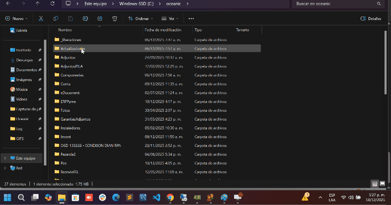Sort by Fecha de modificación column header
Viewport: 391px width, 205px height.
tap(163, 30)
